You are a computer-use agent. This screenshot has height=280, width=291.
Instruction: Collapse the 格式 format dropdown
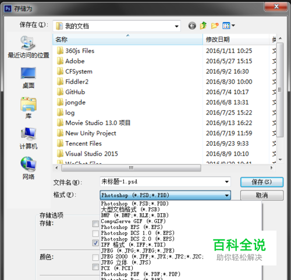pyautogui.click(x=226, y=195)
